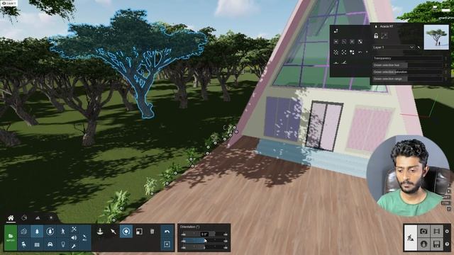Toggle the lock on Acacia RT
Image resolution: width=454 pixels, height=255 pixels.
pyautogui.click(x=376, y=36)
